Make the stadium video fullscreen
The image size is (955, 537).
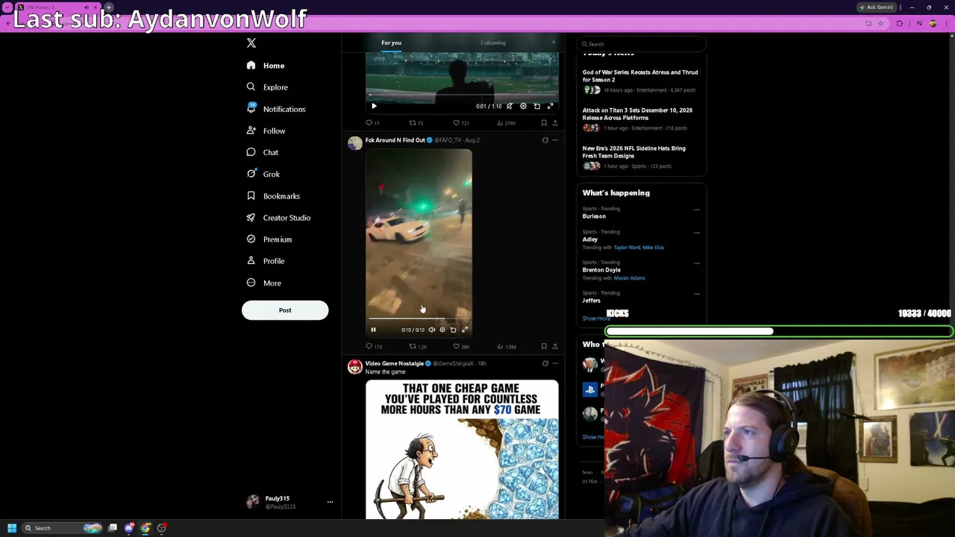click(550, 106)
